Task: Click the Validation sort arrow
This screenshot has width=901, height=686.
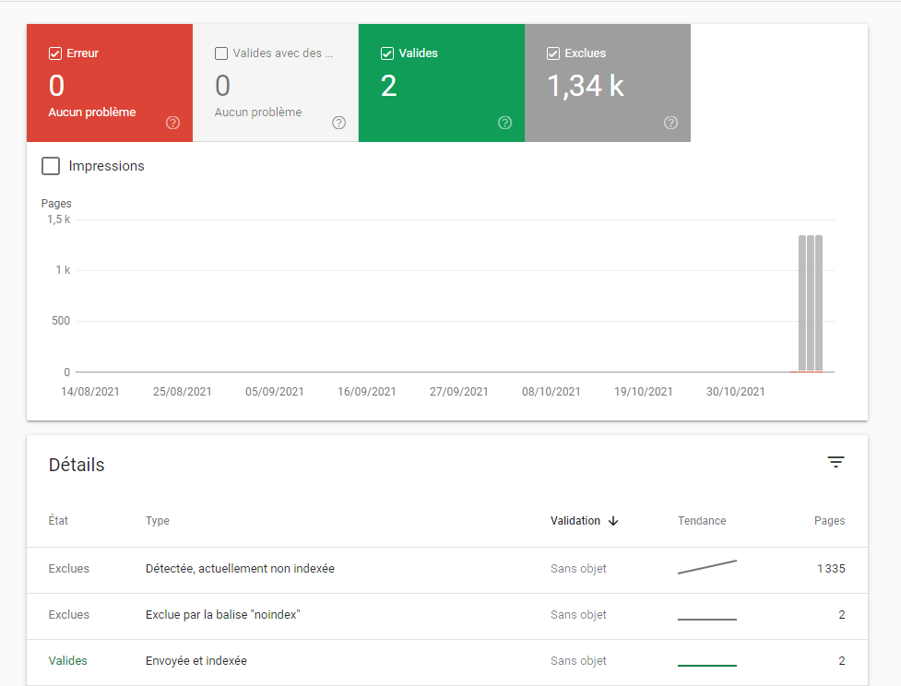Action: 613,521
